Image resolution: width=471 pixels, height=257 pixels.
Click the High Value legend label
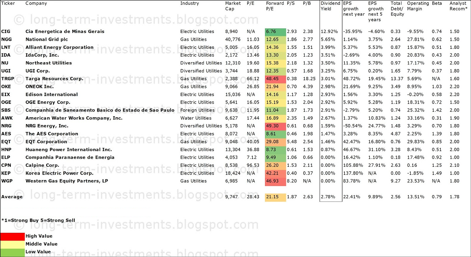point(39,236)
